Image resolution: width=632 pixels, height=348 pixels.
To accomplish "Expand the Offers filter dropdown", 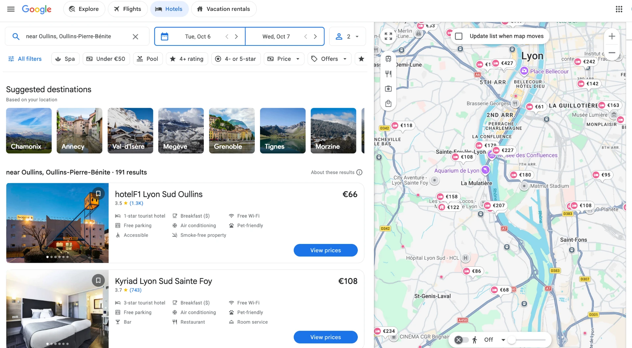I will click(x=329, y=59).
